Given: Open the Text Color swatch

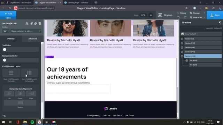Looking at the screenshot, I should coord(5,50).
